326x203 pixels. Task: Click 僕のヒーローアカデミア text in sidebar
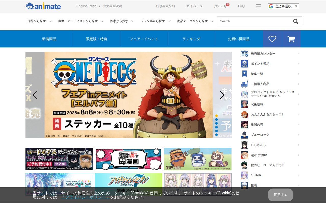(268, 165)
